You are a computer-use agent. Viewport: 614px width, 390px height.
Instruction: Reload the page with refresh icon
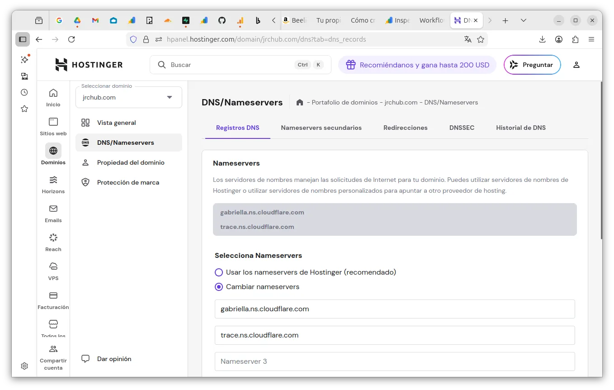(71, 39)
